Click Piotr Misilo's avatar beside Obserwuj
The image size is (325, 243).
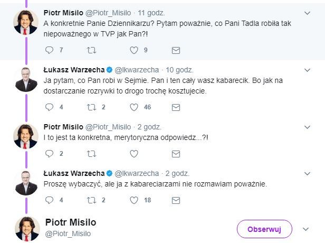(27, 228)
